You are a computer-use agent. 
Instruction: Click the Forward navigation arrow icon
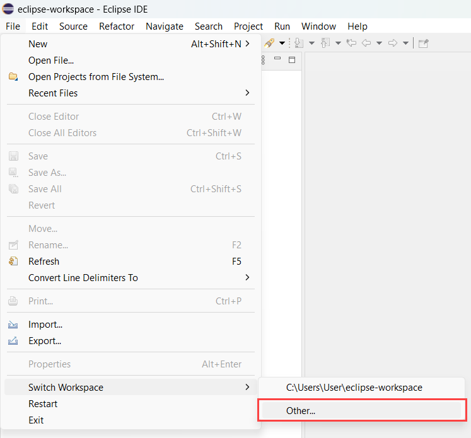click(393, 43)
